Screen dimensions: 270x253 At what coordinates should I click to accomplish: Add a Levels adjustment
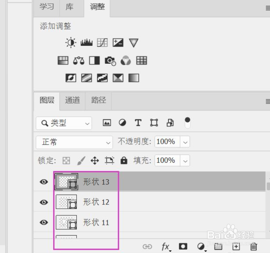coord(87,42)
